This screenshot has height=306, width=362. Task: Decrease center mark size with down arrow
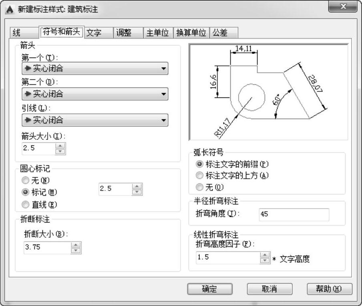(x=137, y=192)
